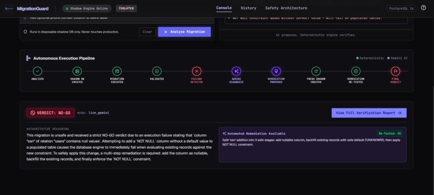Viewport: 434px width, 195px height.
Task: Click the Re-Tested: GO badge
Action: (390, 134)
